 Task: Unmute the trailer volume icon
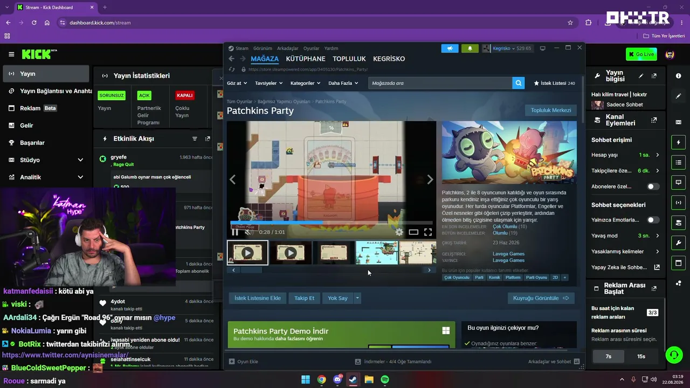coord(248,232)
